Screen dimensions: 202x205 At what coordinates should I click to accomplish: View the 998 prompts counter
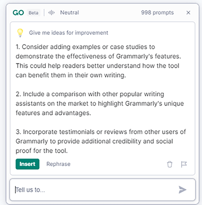click(x=157, y=12)
